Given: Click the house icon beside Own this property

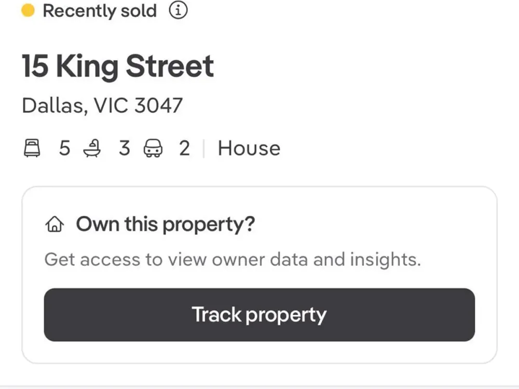Looking at the screenshot, I should [54, 225].
